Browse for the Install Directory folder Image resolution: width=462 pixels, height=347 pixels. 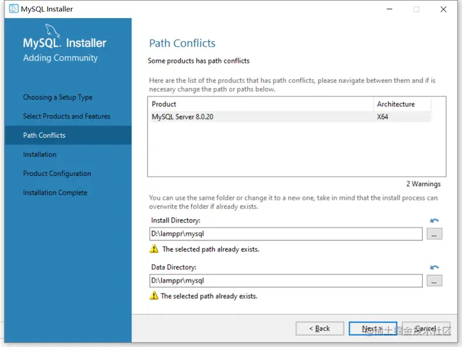pyautogui.click(x=434, y=234)
